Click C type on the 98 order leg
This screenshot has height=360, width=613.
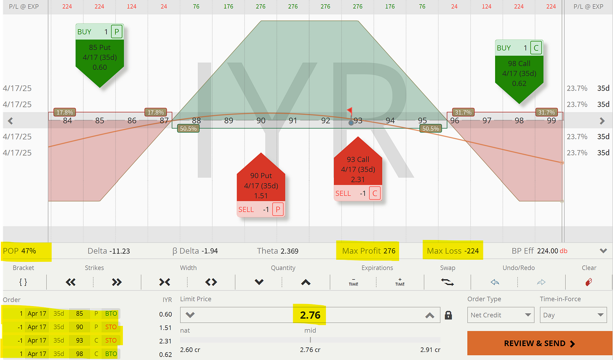(x=96, y=354)
